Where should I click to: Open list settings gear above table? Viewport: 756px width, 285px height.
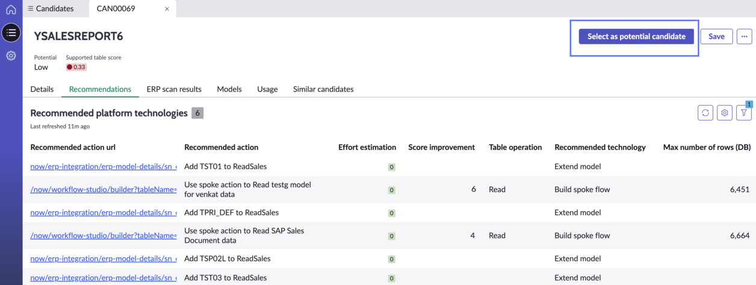725,112
